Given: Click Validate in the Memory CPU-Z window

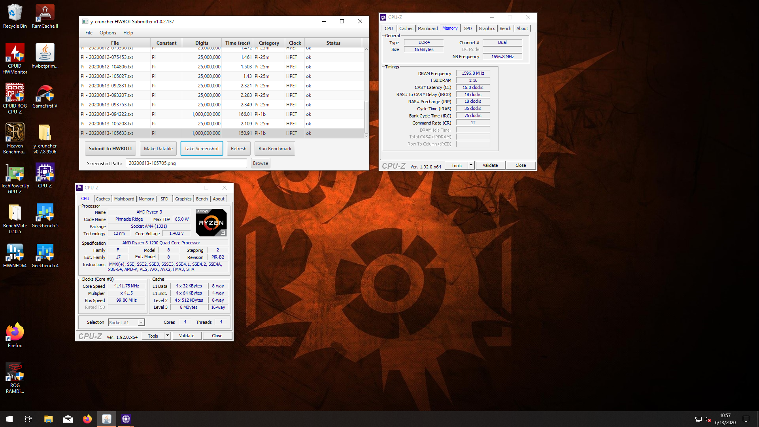Looking at the screenshot, I should (490, 165).
